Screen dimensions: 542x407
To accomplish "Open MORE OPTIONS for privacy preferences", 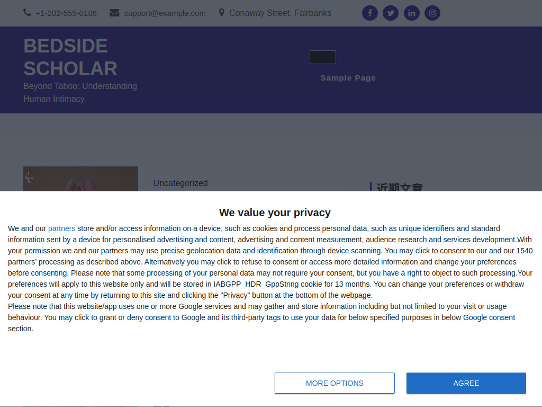I will (x=335, y=383).
